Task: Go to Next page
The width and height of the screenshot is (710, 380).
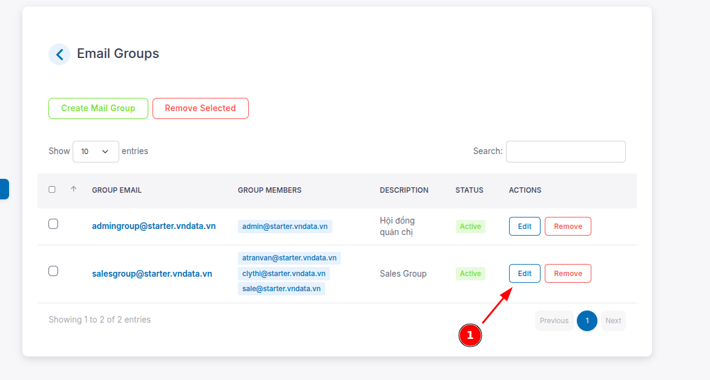Action: tap(613, 321)
